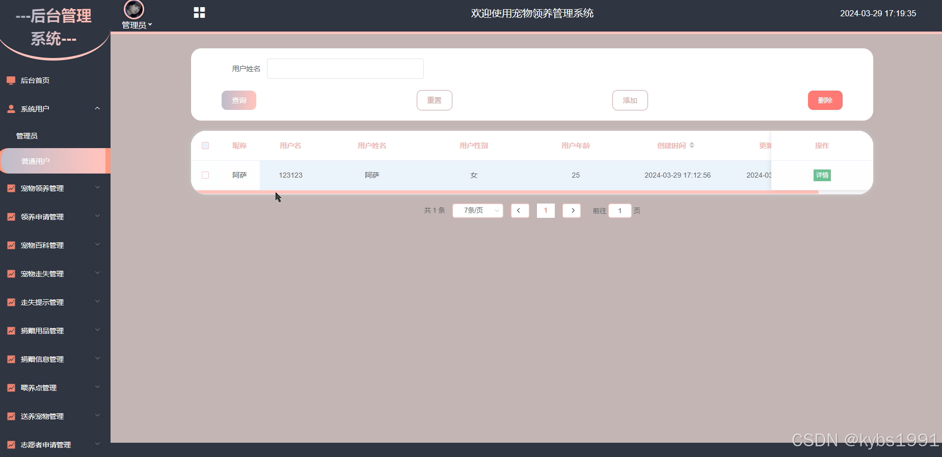Go to next page arrow
The width and height of the screenshot is (942, 457).
572,211
